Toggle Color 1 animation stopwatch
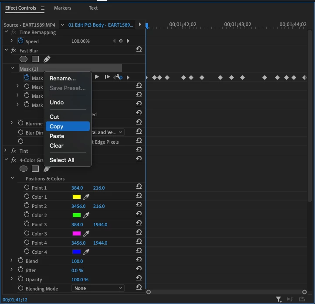This screenshot has width=315, height=304. (x=27, y=196)
